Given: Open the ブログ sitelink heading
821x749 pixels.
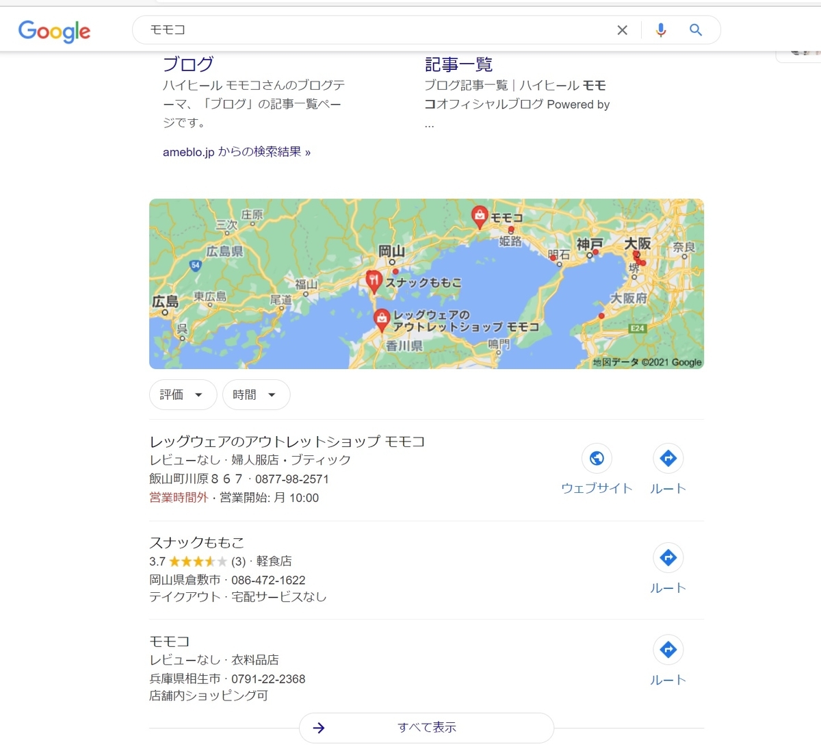Looking at the screenshot, I should 188,64.
